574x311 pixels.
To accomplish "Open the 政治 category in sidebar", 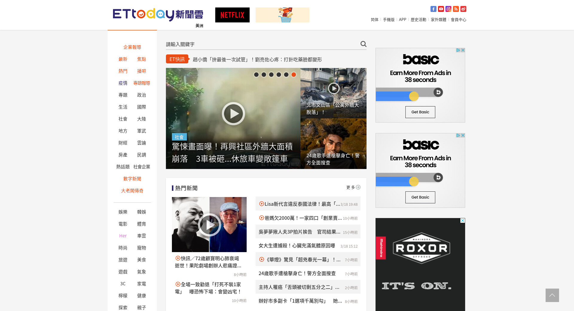I will (x=141, y=95).
